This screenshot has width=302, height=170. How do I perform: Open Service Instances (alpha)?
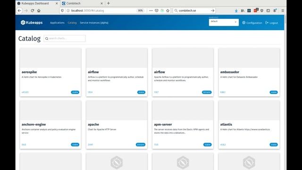(x=94, y=23)
